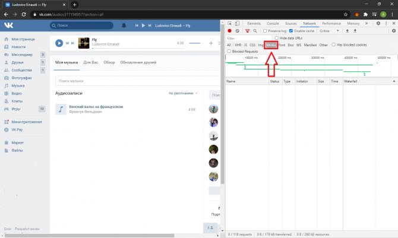Switch to Console tab in DevTools
This screenshot has width=398, height=238.
click(x=273, y=23)
